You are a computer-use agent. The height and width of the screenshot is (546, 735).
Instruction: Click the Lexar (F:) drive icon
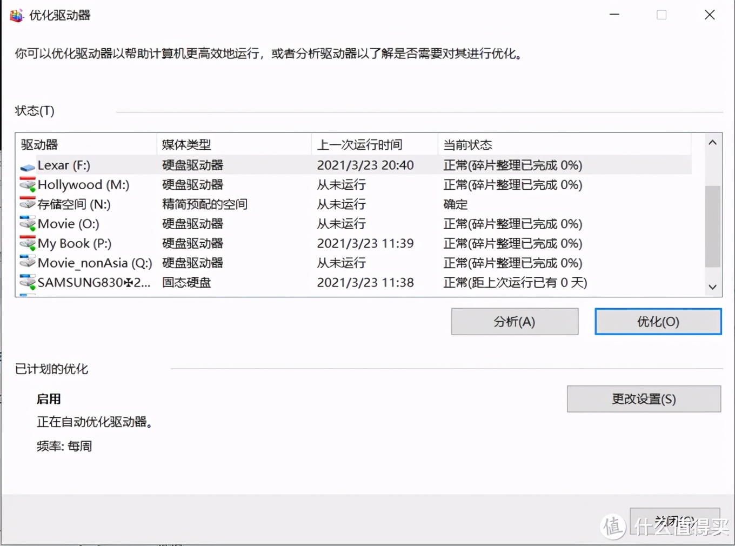(x=27, y=165)
